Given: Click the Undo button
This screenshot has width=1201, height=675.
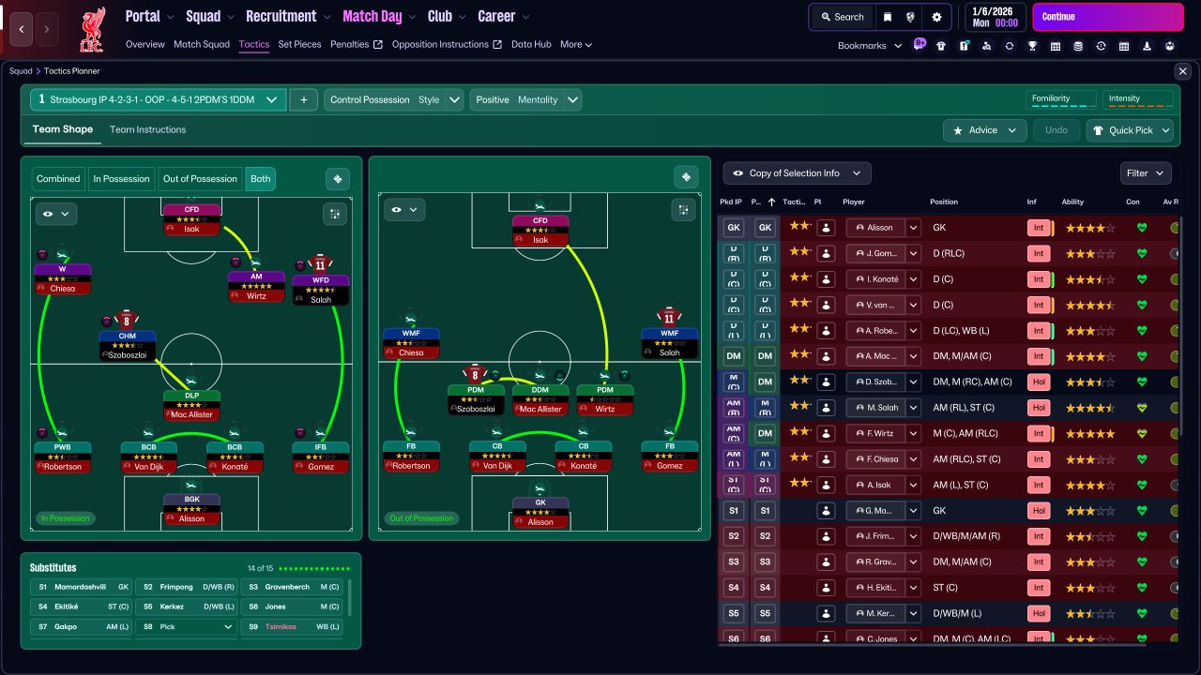Looking at the screenshot, I should pos(1057,130).
